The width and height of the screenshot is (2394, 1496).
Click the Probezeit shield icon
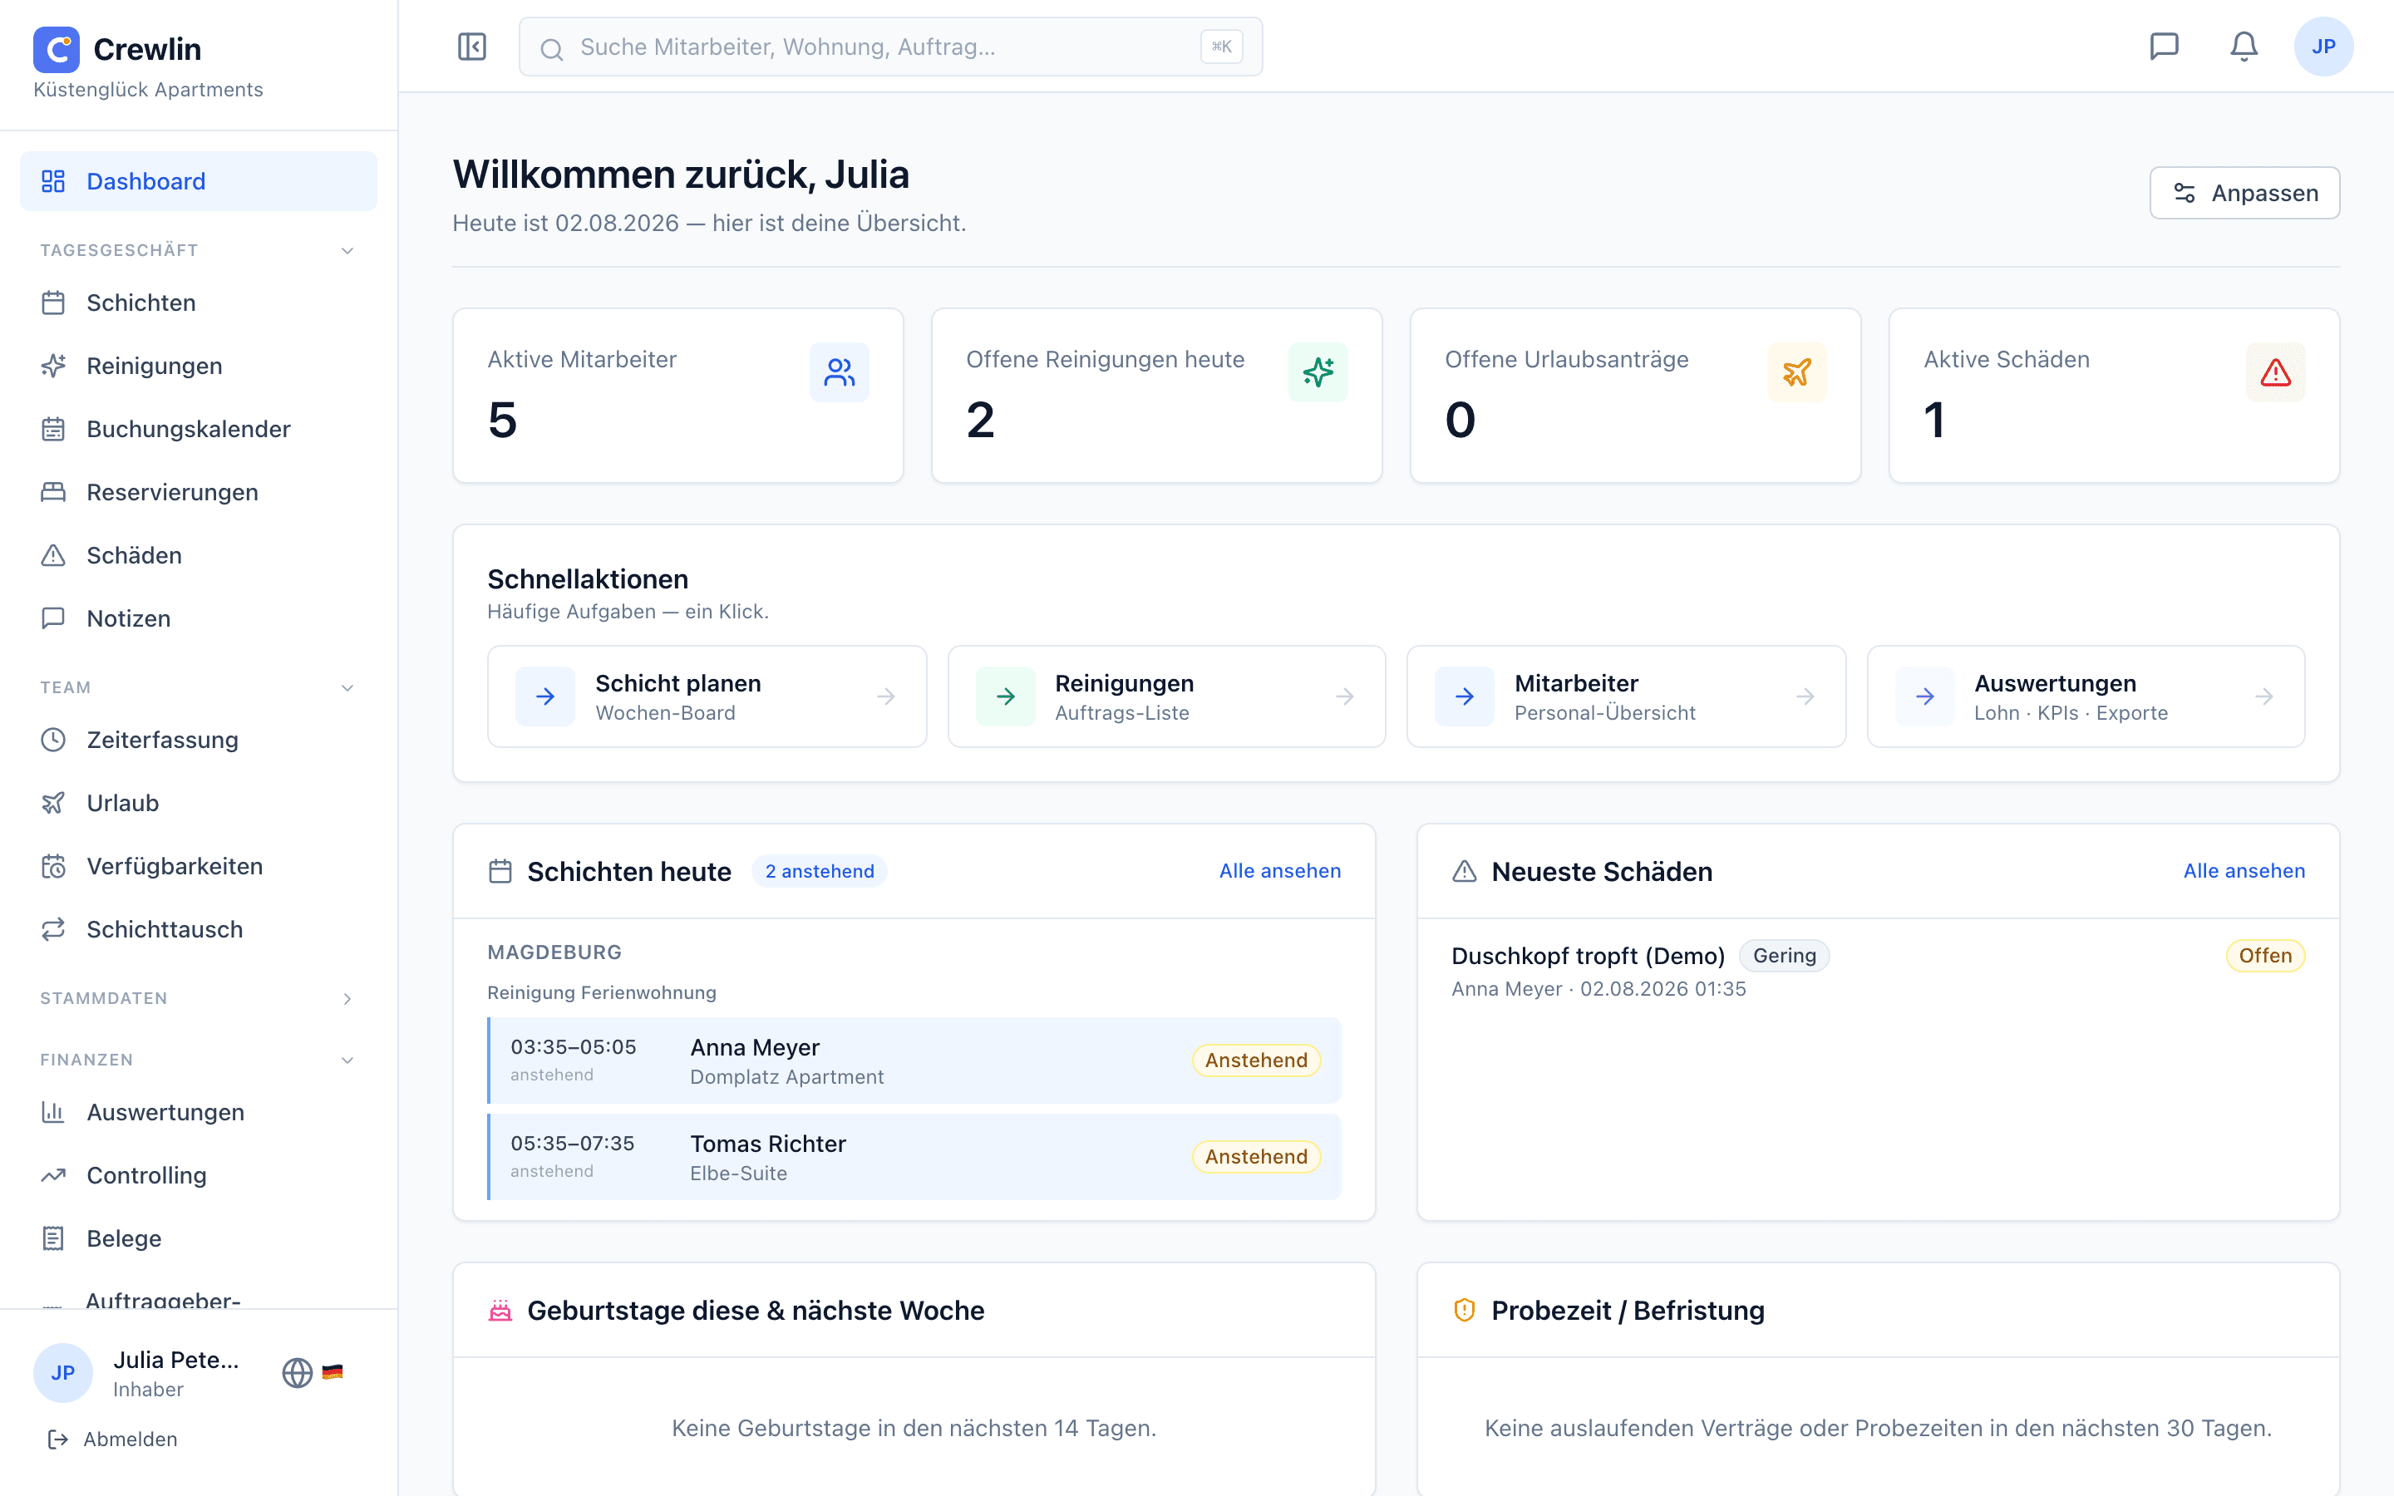pyautogui.click(x=1464, y=1310)
